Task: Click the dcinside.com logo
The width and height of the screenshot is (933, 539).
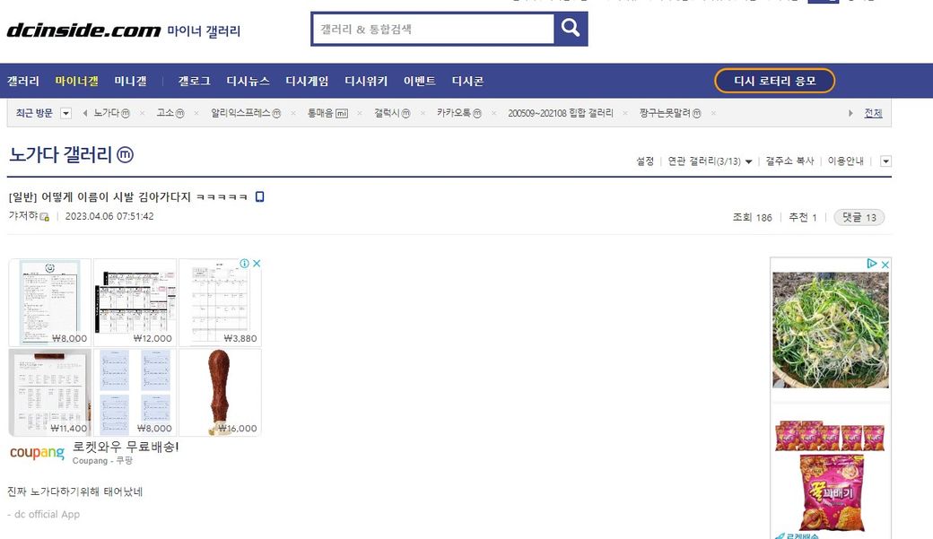Action: (83, 30)
